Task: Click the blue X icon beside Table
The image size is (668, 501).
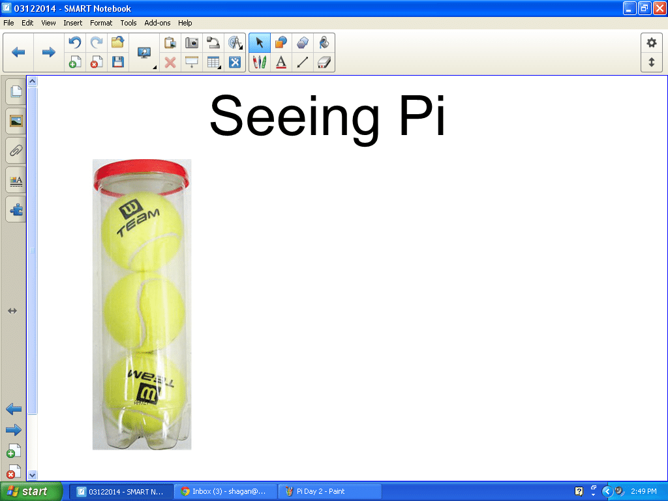Action: pyautogui.click(x=235, y=62)
